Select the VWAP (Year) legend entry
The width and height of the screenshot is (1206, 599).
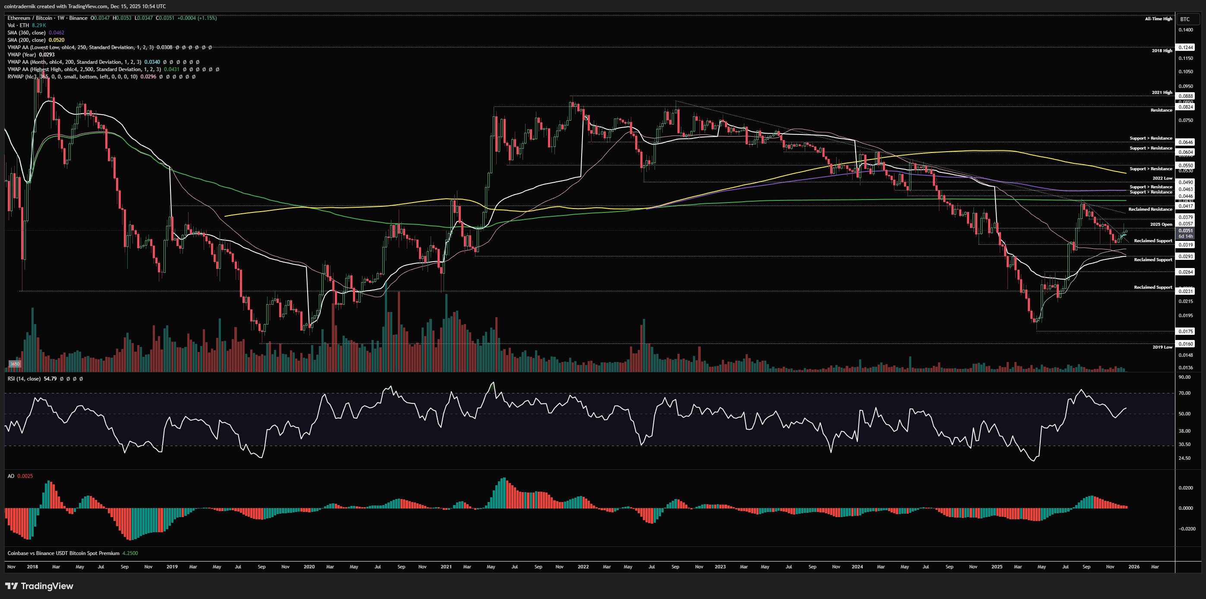point(22,55)
